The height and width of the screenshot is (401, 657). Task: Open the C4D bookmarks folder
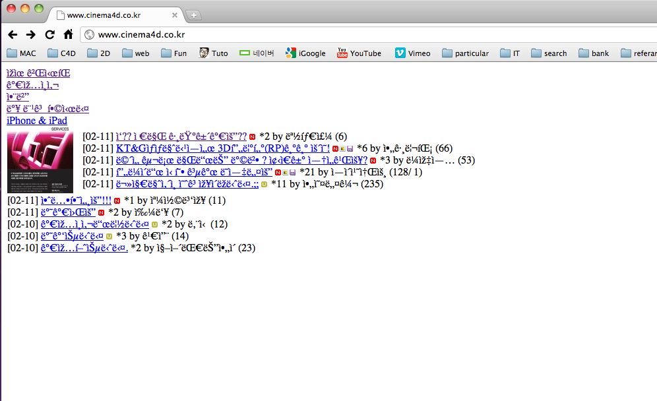click(x=61, y=53)
